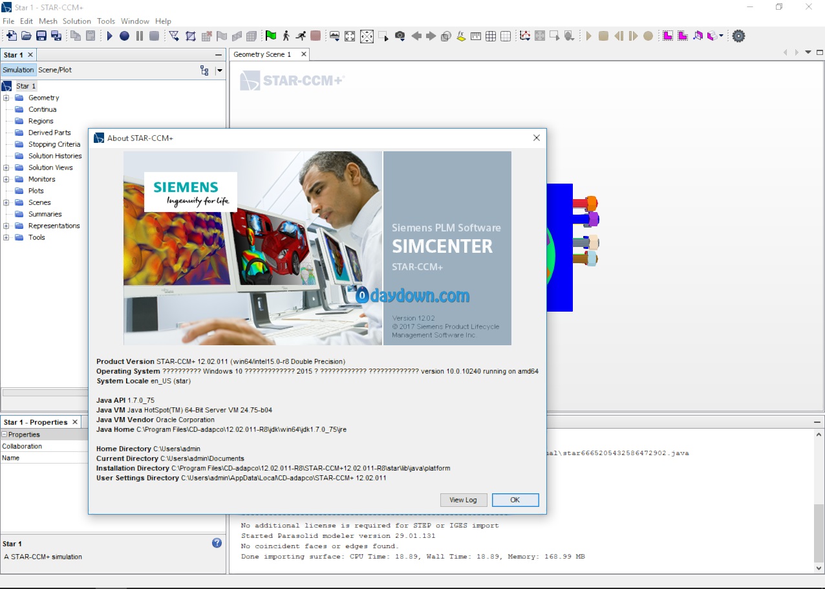The width and height of the screenshot is (825, 589).
Task: Collapse the Properties section header
Action: tap(5, 434)
